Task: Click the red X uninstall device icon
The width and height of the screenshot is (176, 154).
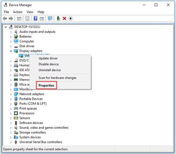Action: pos(64,18)
